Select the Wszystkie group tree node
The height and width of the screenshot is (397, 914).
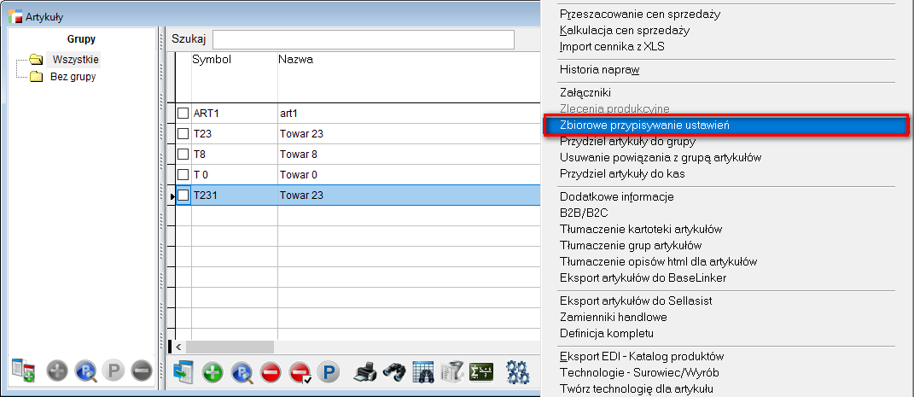coord(75,60)
